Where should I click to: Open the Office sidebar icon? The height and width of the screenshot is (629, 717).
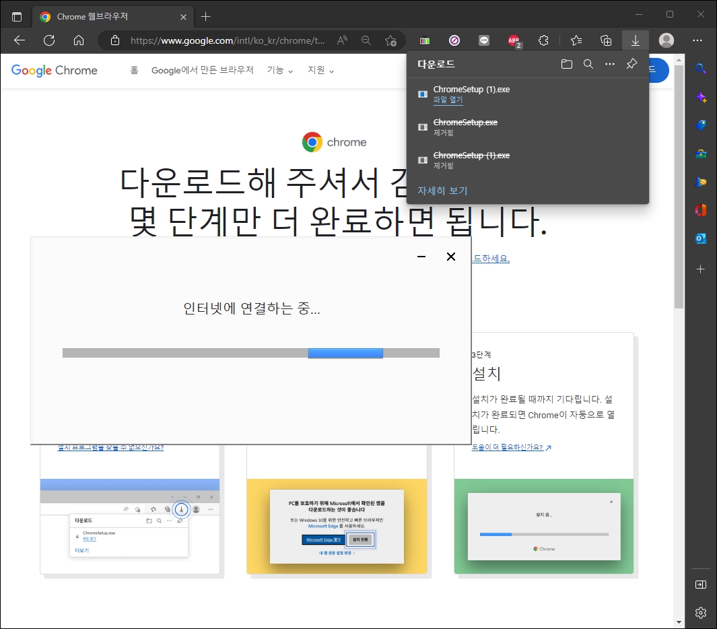[701, 210]
